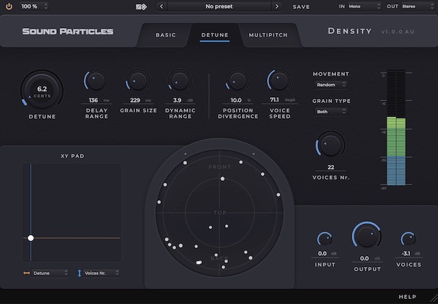The width and height of the screenshot is (438, 304).
Task: Open the IN channel format Mono dropdown
Action: pyautogui.click(x=363, y=6)
